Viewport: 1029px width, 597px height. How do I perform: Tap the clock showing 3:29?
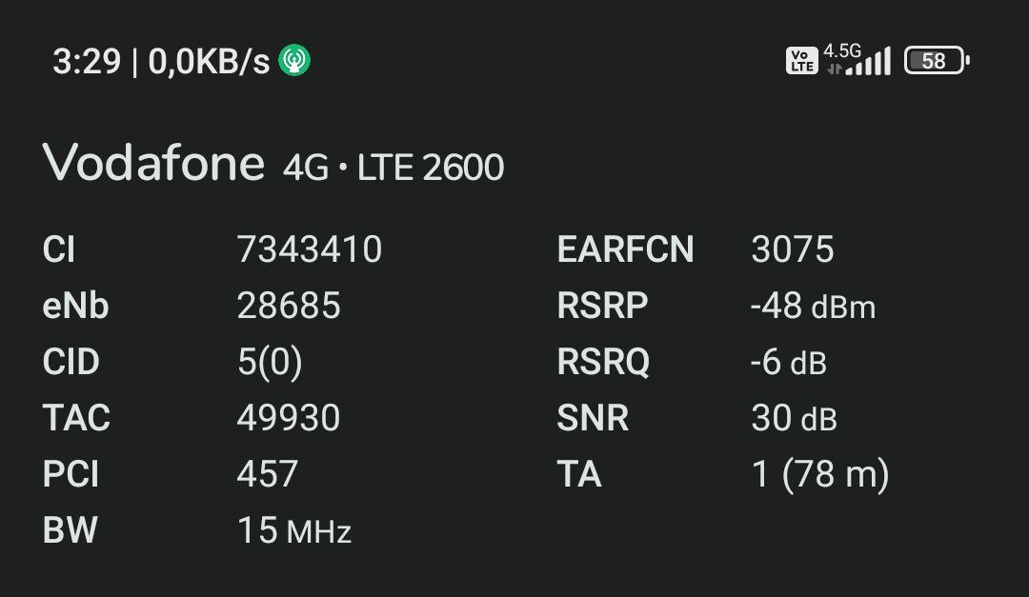(x=87, y=62)
